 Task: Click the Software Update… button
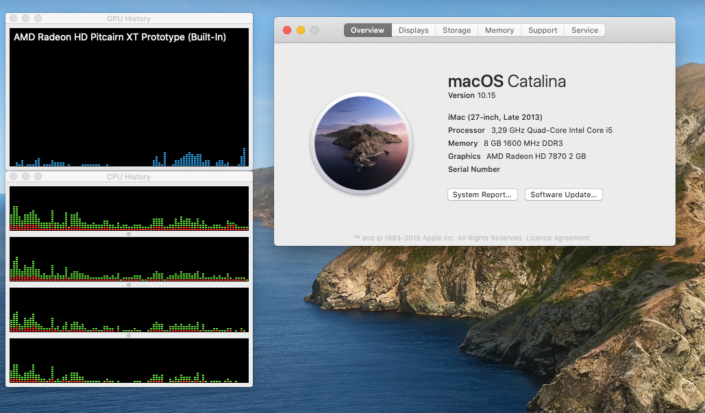[x=563, y=195]
